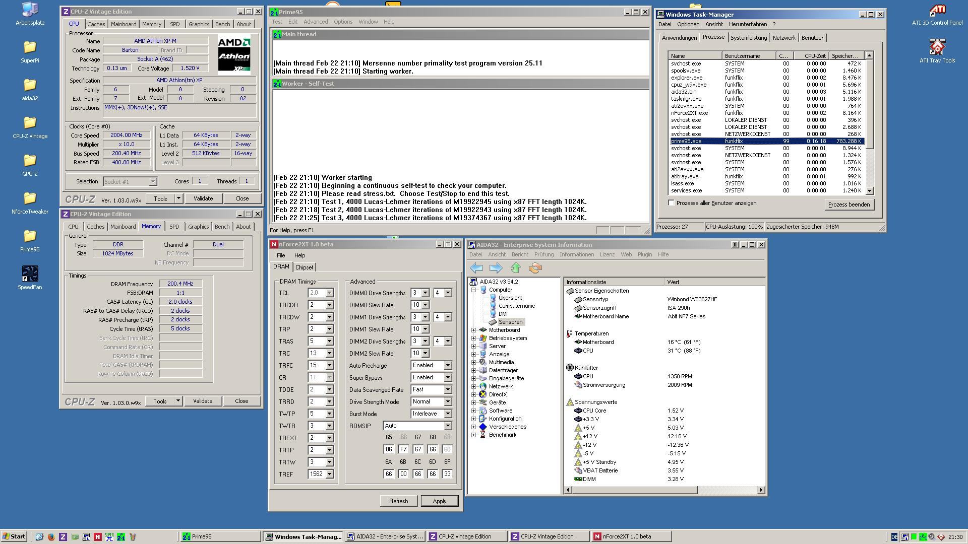Screen dimensions: 968x544
Task: Click AIDA32 back arrow toolbar icon
Action: point(476,268)
